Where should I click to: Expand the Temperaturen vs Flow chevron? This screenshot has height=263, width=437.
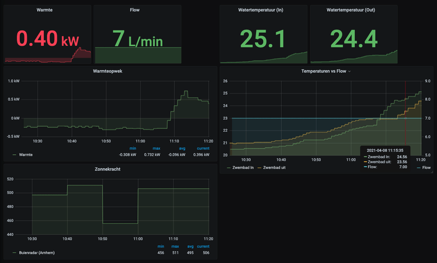coord(350,72)
